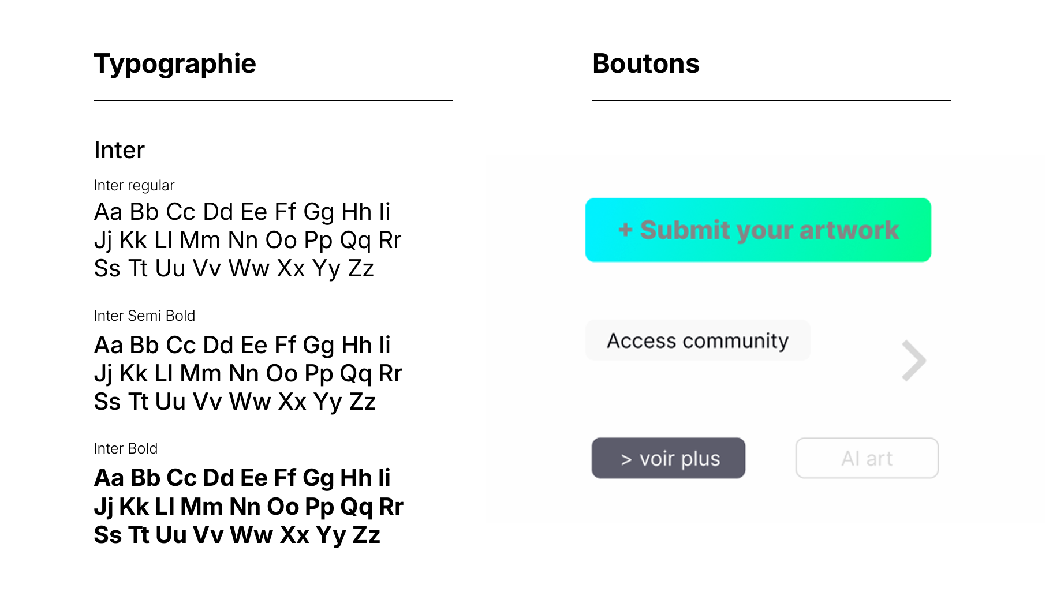Click the Inter Semi Bold label

[x=145, y=316]
